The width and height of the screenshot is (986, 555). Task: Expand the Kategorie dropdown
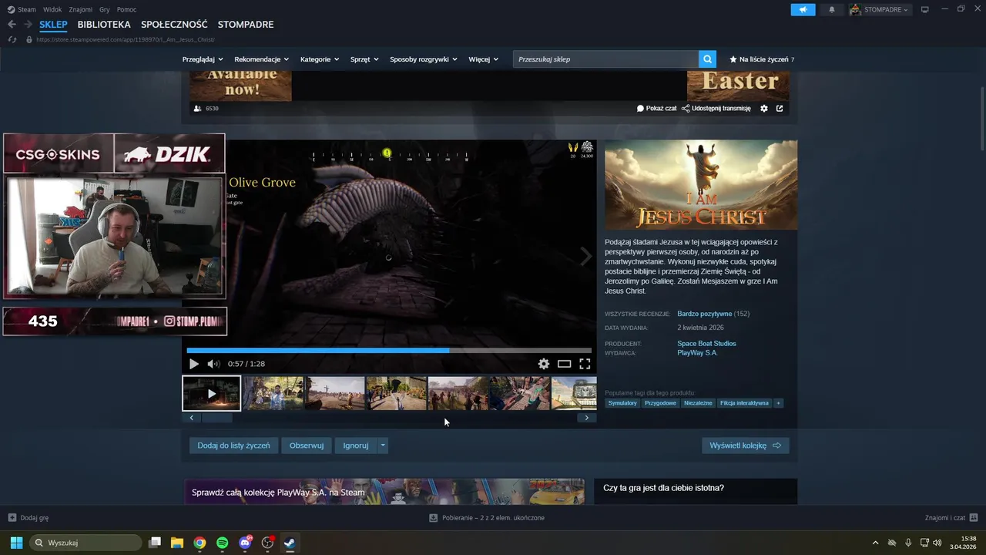point(320,59)
